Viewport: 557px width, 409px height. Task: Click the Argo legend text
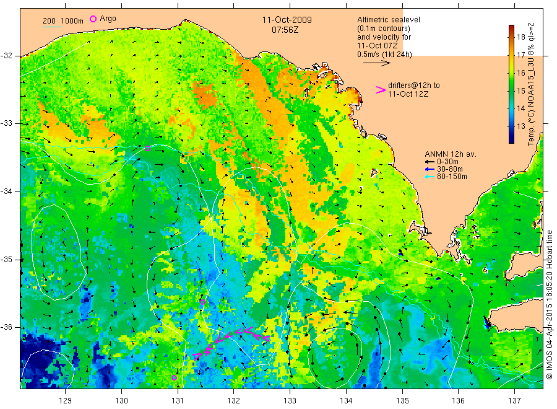[108, 19]
